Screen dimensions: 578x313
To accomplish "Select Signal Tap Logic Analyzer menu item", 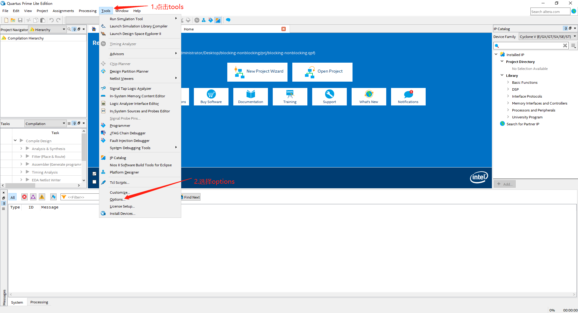I will pyautogui.click(x=140, y=89).
